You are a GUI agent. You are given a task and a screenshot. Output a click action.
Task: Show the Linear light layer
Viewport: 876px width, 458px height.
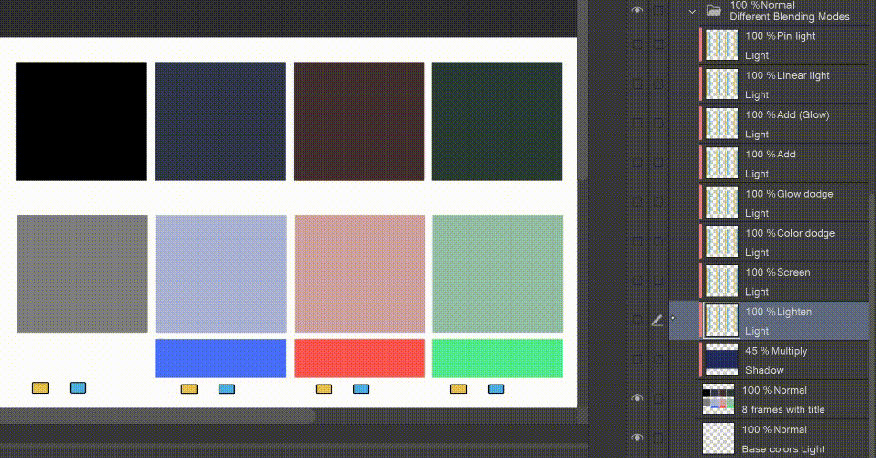point(637,84)
